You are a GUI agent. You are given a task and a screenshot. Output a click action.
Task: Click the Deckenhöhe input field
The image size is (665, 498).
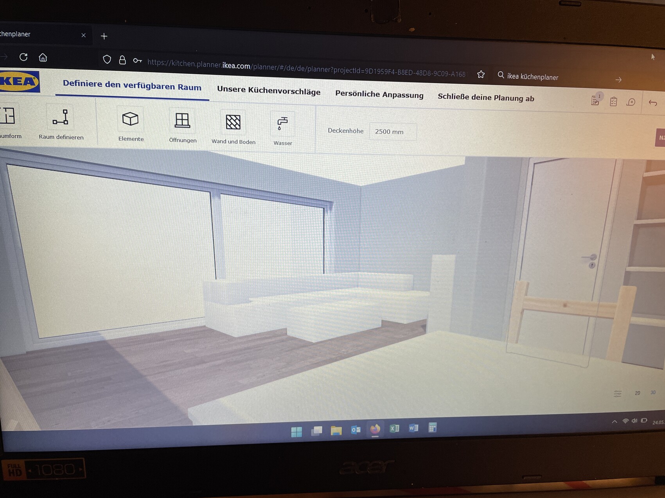coord(392,132)
